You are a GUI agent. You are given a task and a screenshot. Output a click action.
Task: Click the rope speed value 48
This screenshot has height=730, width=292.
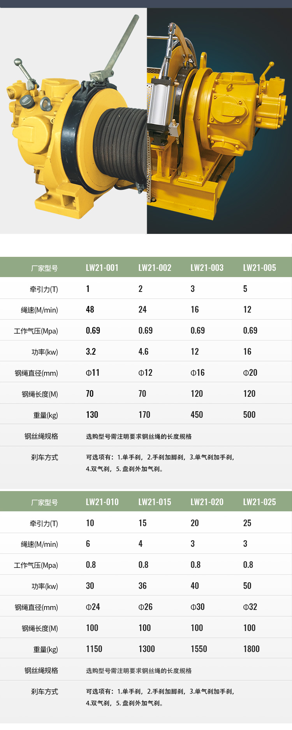[x=90, y=309]
